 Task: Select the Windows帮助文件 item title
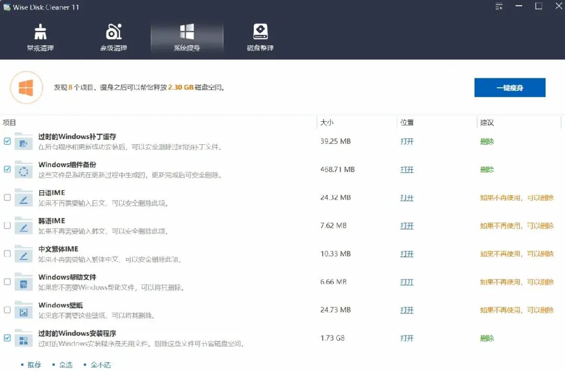(67, 277)
